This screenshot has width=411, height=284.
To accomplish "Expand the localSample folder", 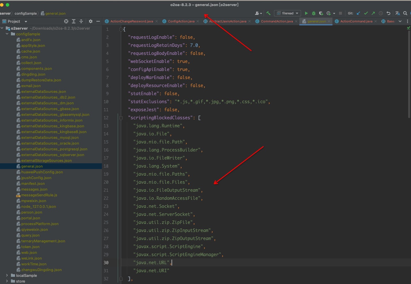I will click(x=7, y=275).
